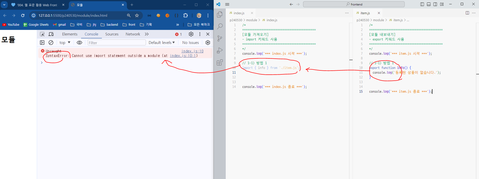Switch to Sources tab in DevTools

click(x=112, y=34)
